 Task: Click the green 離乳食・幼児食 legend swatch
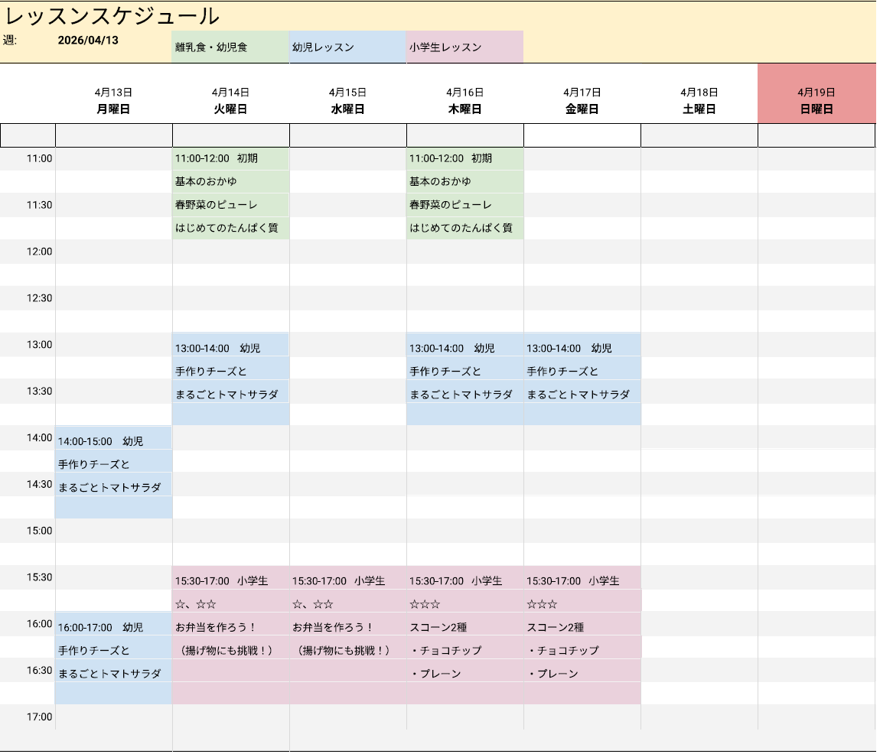tap(230, 47)
